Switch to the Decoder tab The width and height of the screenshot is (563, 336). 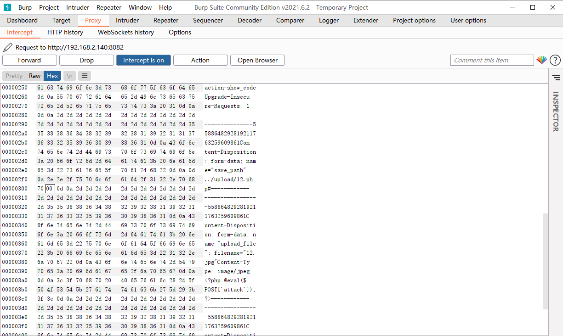click(250, 20)
